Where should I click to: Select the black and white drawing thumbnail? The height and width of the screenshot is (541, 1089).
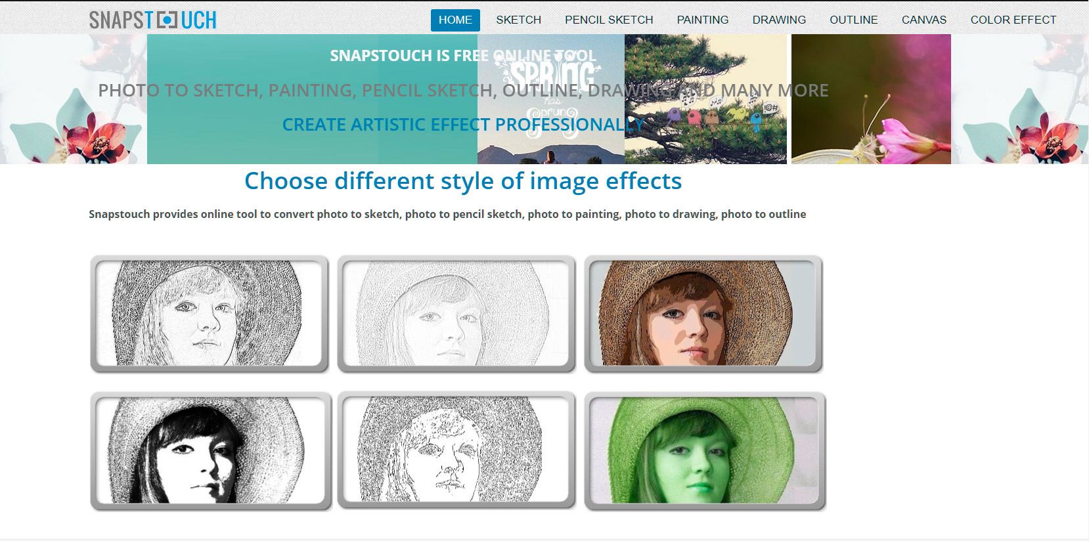(211, 451)
